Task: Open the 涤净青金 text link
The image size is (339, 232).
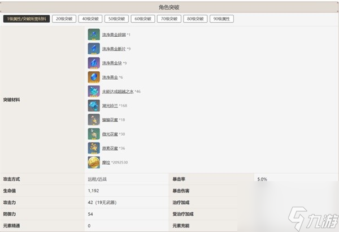Action: [110, 78]
